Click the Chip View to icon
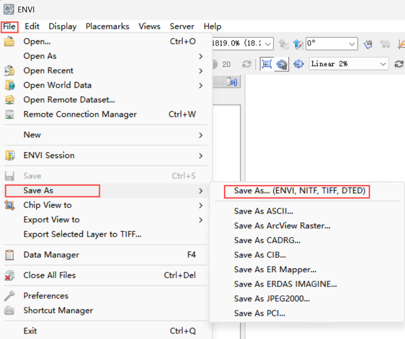Viewport: 405px width, 339px height. (x=10, y=205)
